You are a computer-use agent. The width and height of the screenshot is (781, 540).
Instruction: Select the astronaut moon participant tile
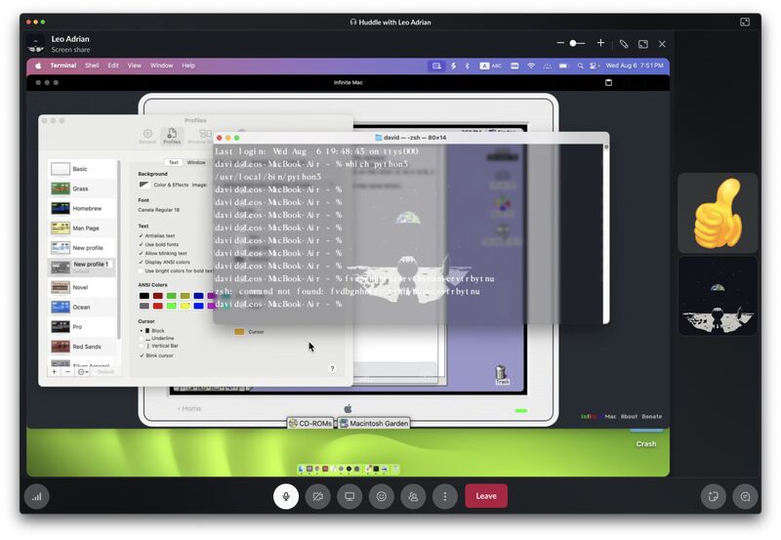718,296
